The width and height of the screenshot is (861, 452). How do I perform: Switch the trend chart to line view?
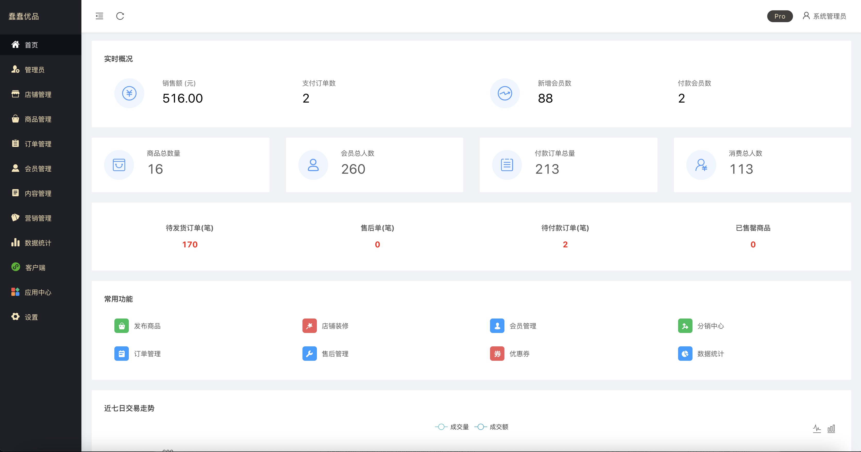(x=816, y=428)
